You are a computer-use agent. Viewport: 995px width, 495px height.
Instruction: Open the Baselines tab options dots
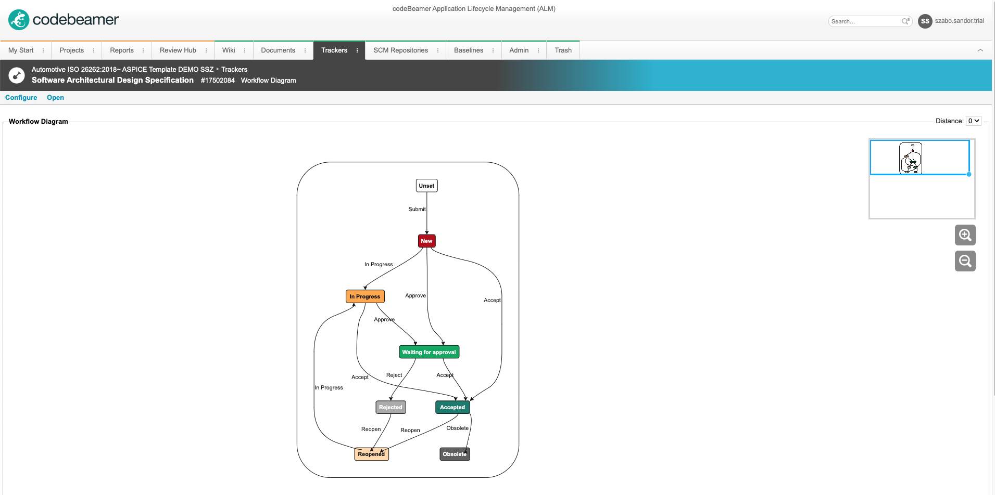click(x=493, y=50)
